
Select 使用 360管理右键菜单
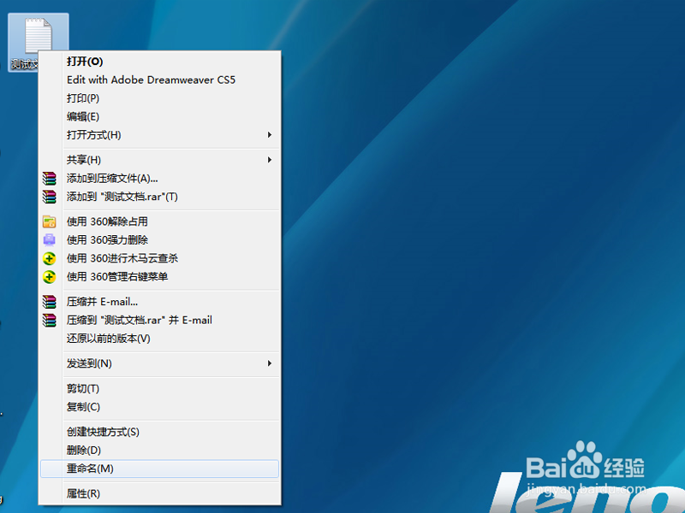tap(159, 276)
